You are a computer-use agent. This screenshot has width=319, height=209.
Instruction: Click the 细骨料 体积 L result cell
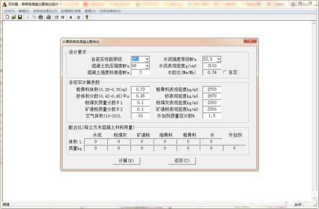165,142
